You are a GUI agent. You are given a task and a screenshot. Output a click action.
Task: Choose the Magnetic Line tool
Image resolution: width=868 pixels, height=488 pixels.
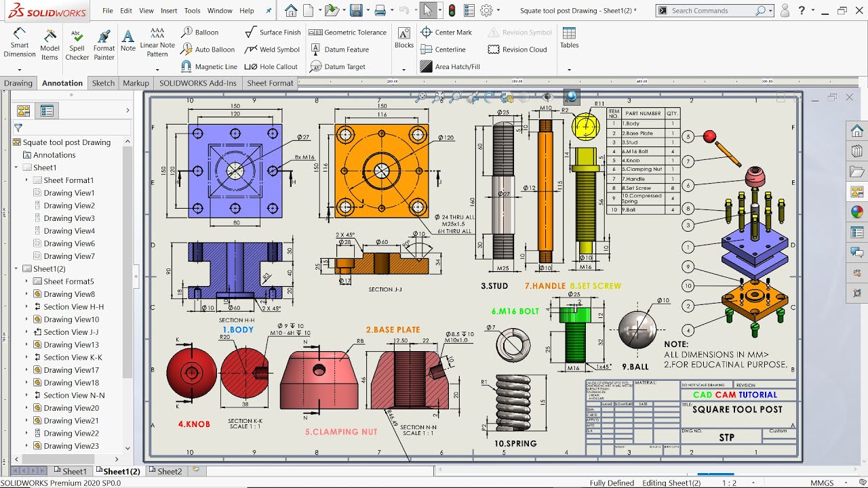click(210, 66)
